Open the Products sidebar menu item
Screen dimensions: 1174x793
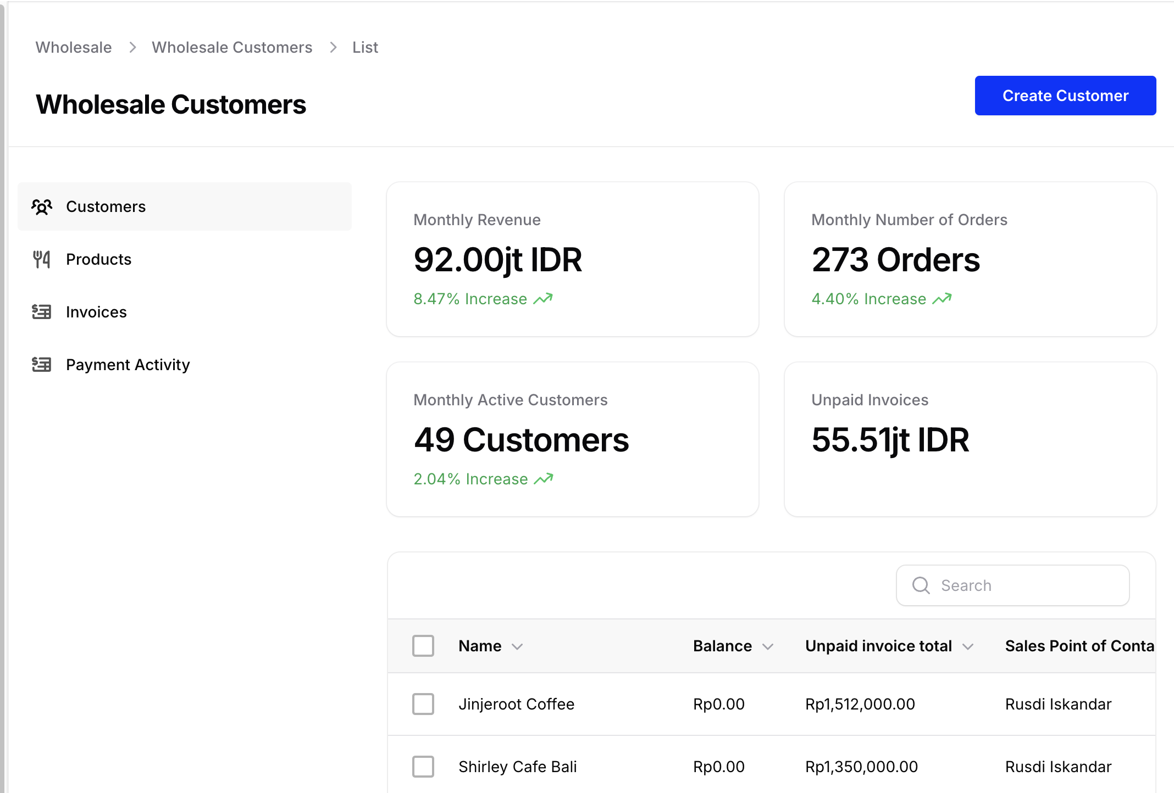coord(99,259)
